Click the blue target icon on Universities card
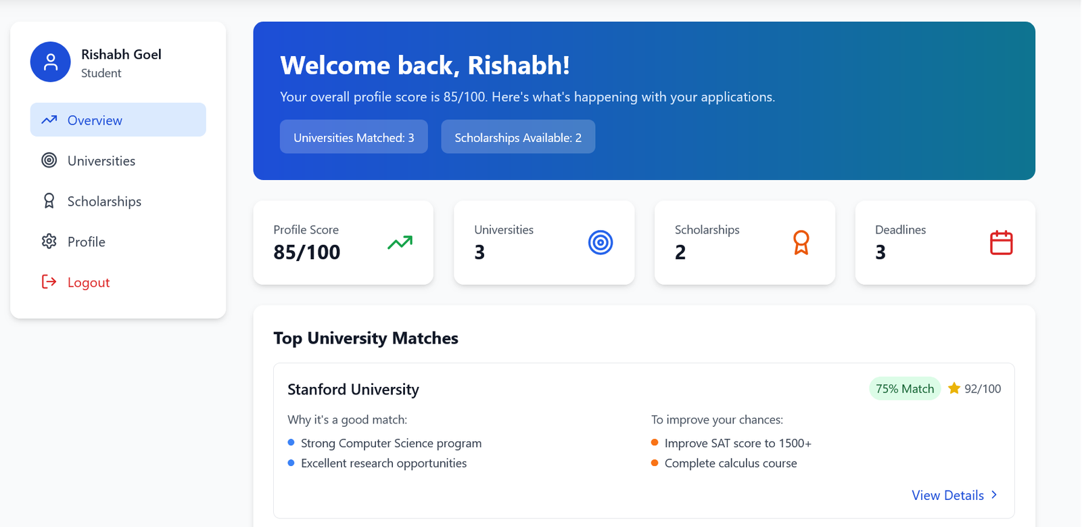The width and height of the screenshot is (1082, 527). tap(600, 242)
